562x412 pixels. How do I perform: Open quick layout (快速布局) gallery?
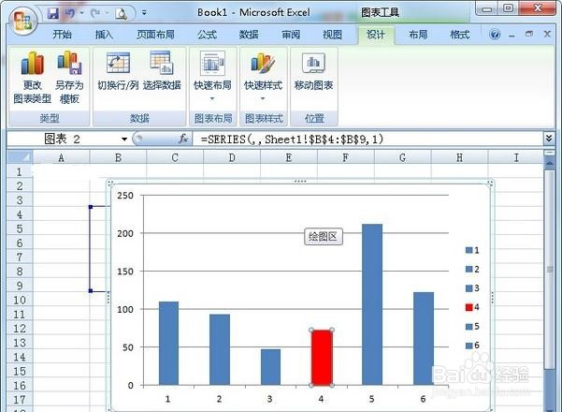click(x=212, y=76)
